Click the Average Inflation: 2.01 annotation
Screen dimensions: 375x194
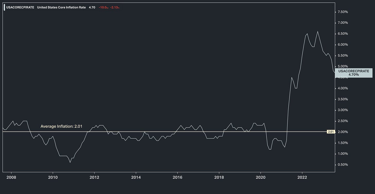(61, 126)
